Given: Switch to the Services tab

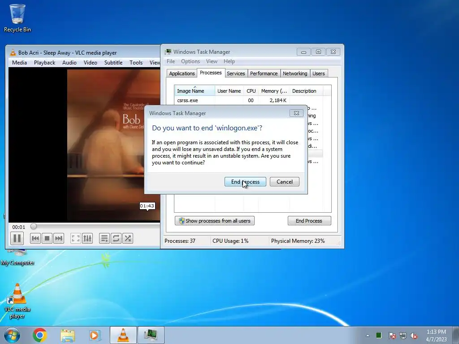Looking at the screenshot, I should pyautogui.click(x=236, y=73).
